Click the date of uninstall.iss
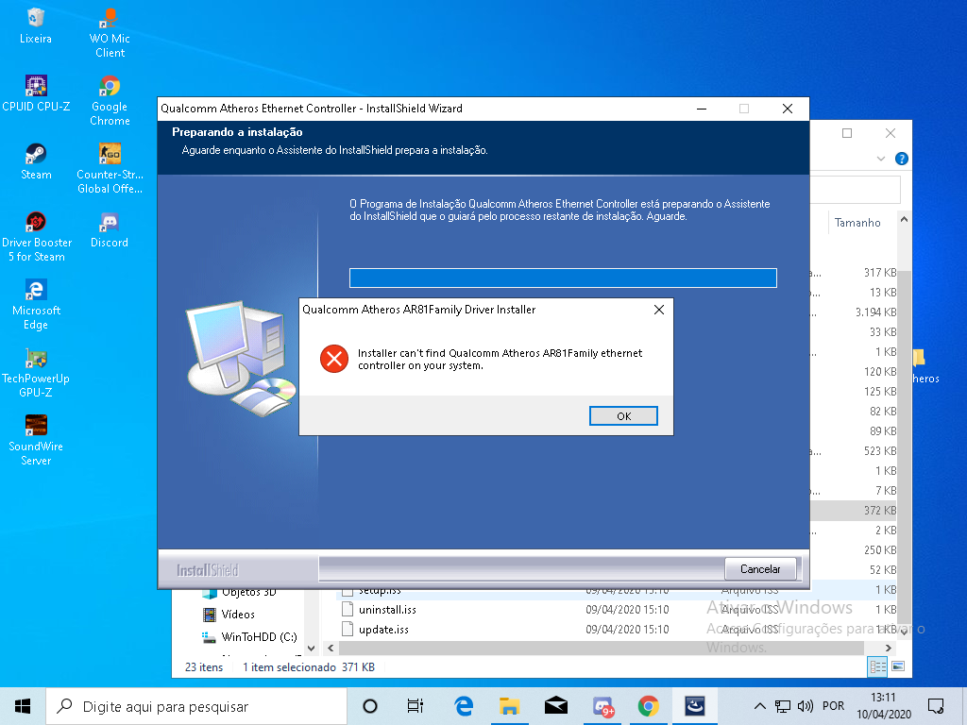The height and width of the screenshot is (725, 967). [627, 610]
